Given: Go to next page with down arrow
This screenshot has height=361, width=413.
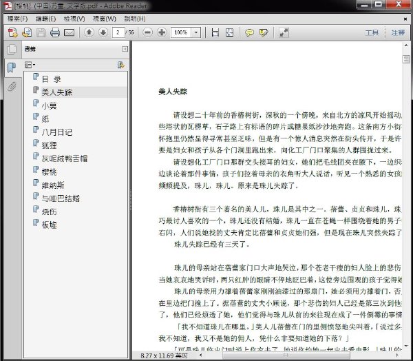Looking at the screenshot, I should pyautogui.click(x=103, y=32).
